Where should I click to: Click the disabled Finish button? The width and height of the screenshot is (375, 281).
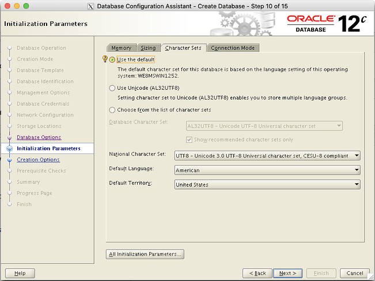pos(321,273)
